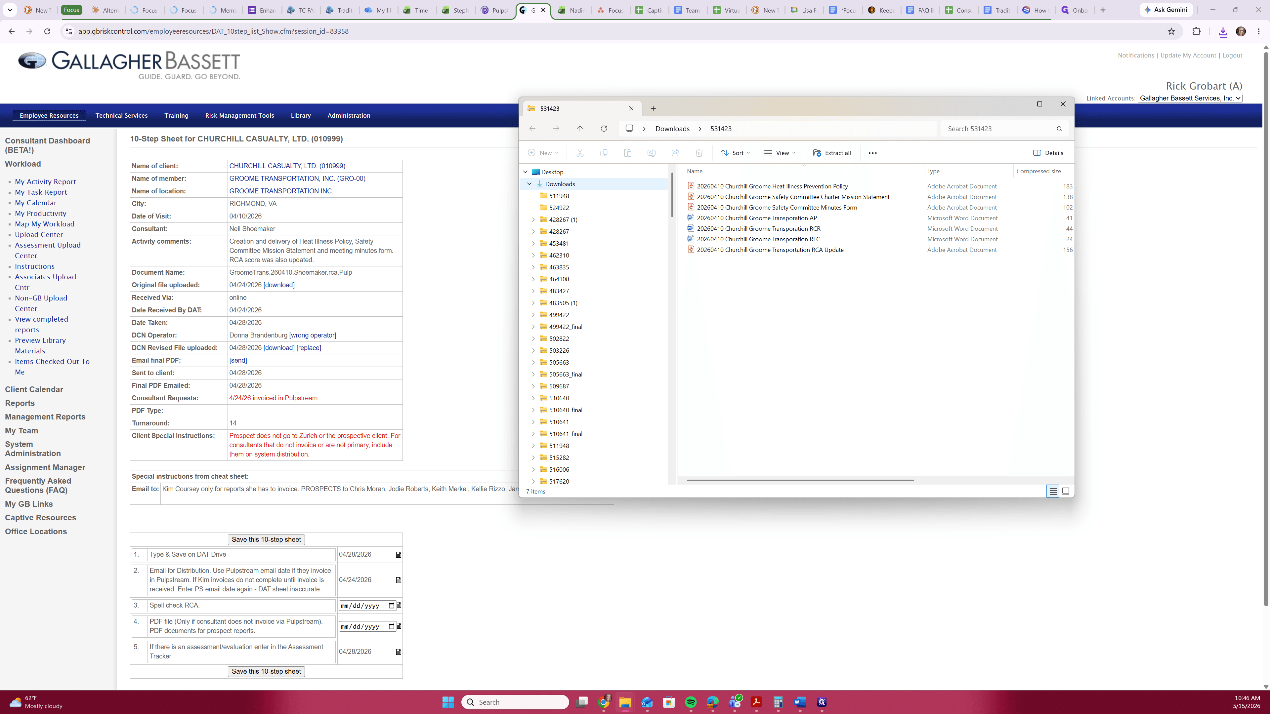This screenshot has height=714, width=1270.
Task: Open Microsoft Word from the taskbar
Action: click(800, 702)
